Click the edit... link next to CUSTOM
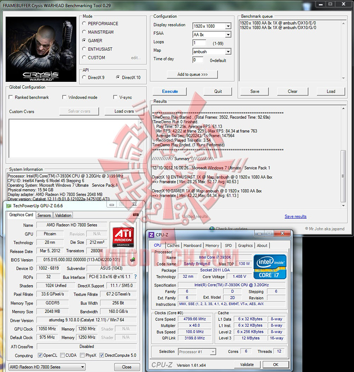This screenshot has height=372, width=354. click(x=136, y=58)
